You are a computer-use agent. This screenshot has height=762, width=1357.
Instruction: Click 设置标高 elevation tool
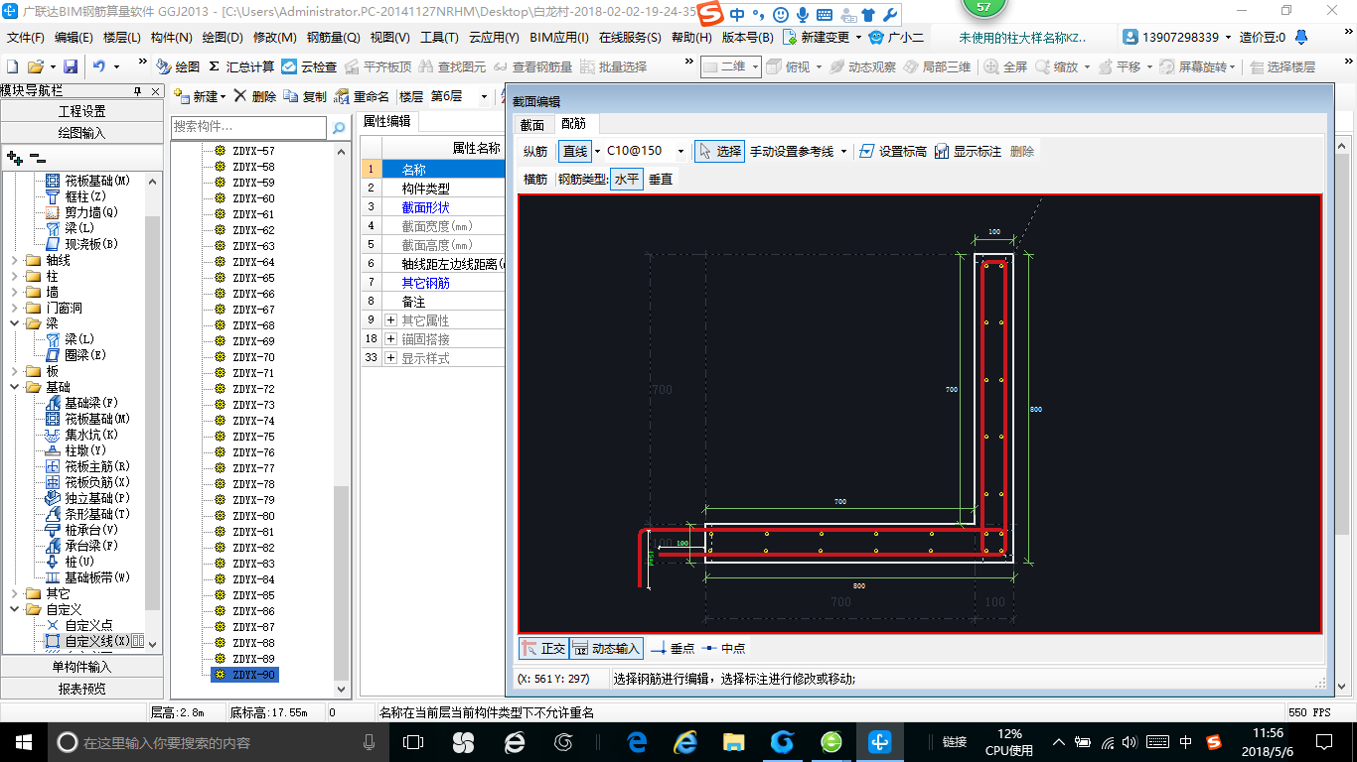pyautogui.click(x=892, y=151)
